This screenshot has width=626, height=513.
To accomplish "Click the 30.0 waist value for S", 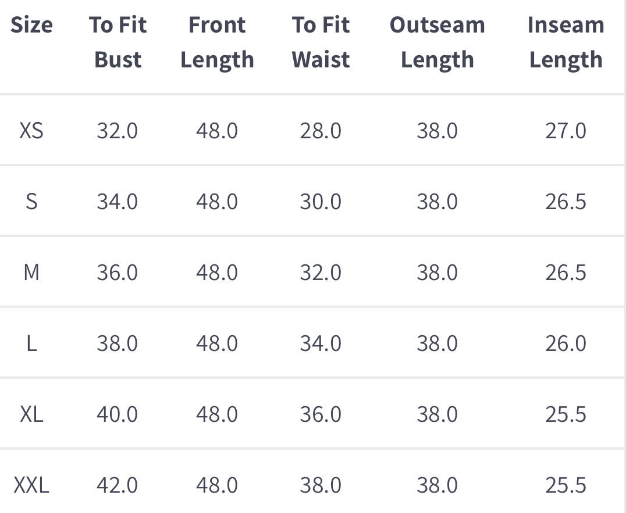I will (x=321, y=202).
